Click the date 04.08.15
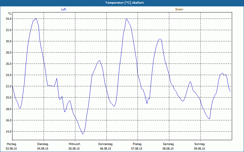This screenshot has height=152, width=244. point(43,149)
